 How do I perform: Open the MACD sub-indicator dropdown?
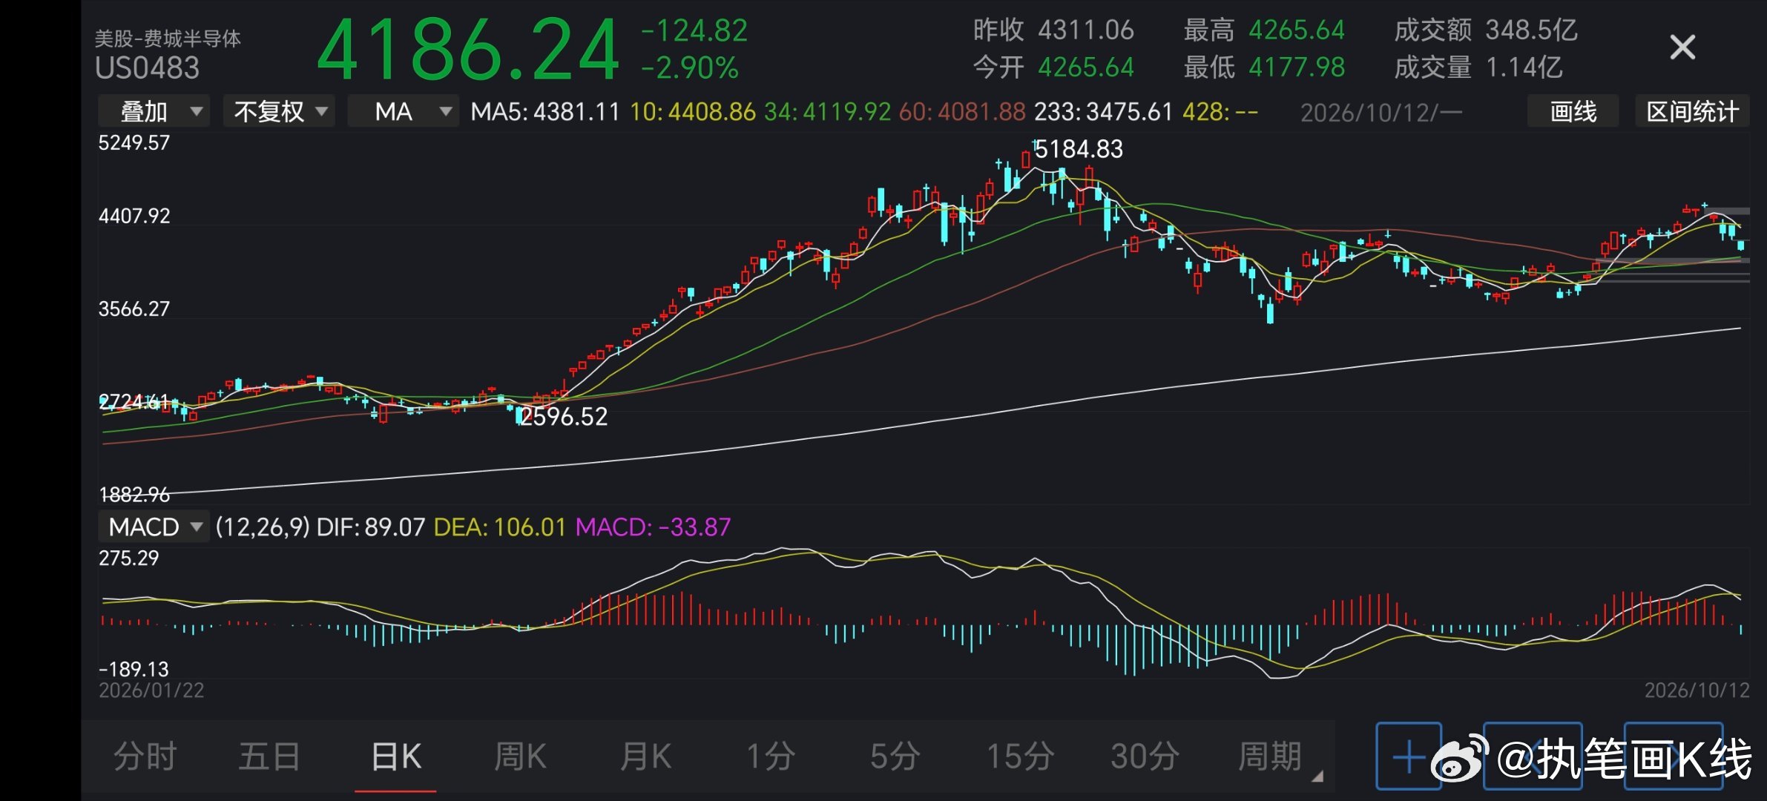[x=154, y=527]
